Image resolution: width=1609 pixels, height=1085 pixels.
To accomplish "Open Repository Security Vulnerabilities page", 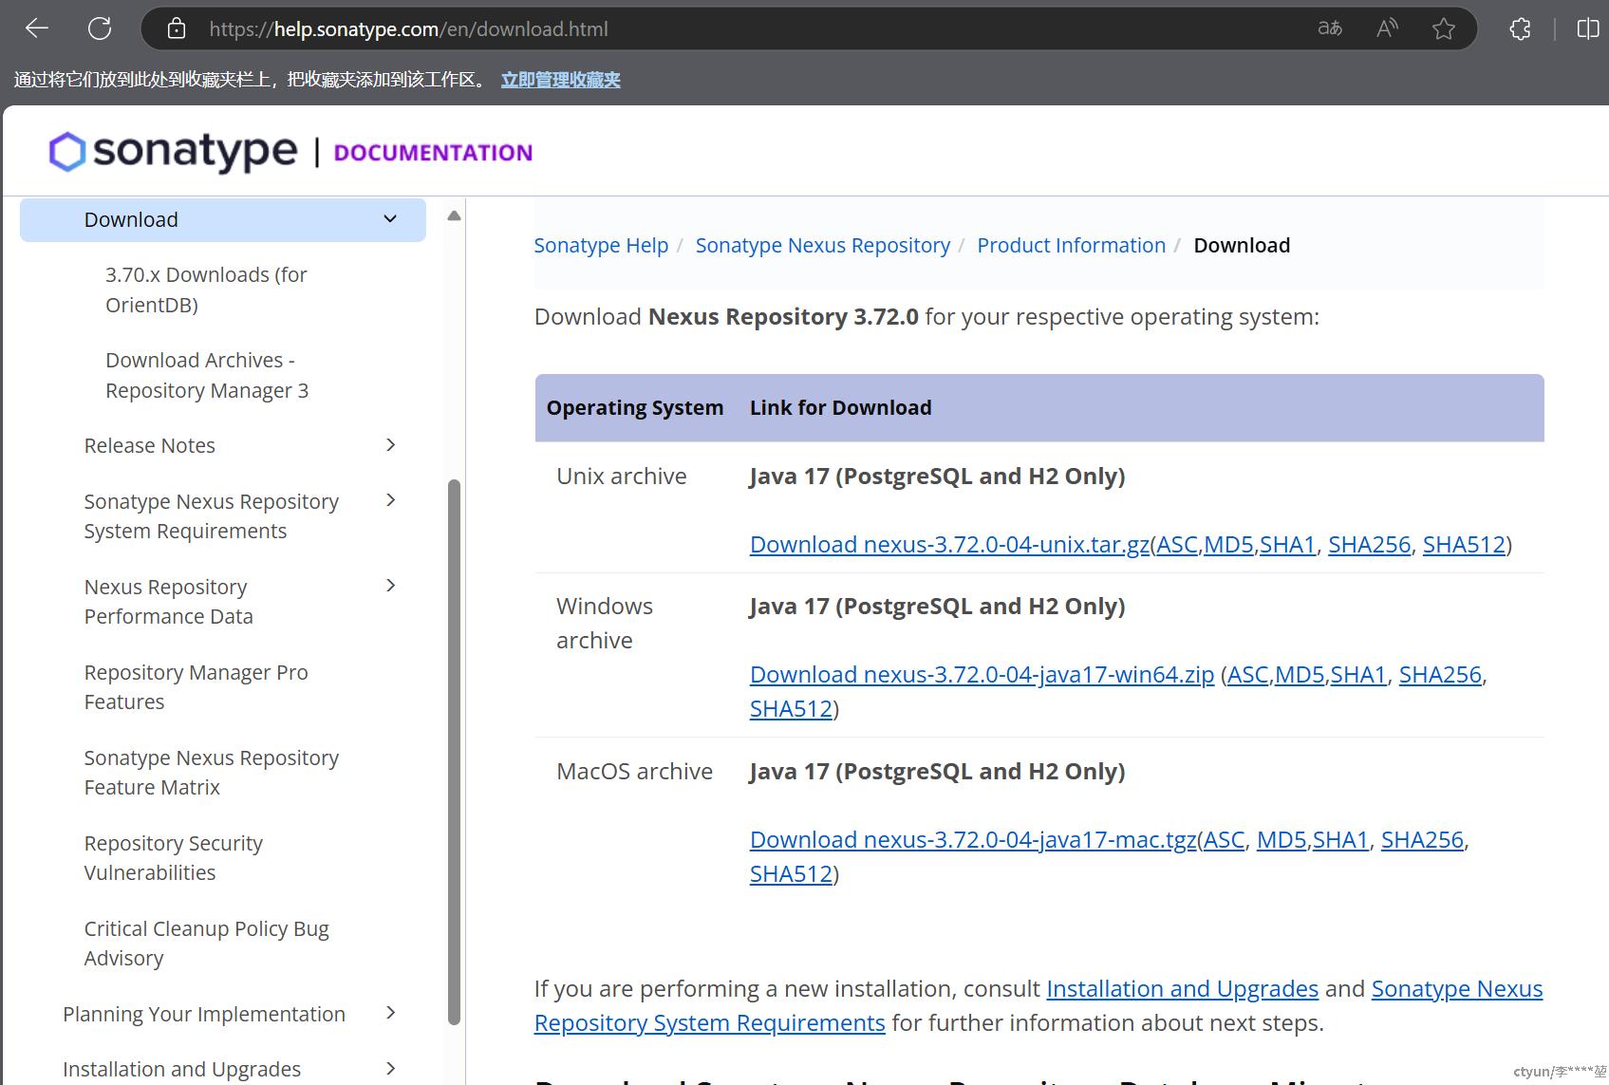I will [173, 857].
